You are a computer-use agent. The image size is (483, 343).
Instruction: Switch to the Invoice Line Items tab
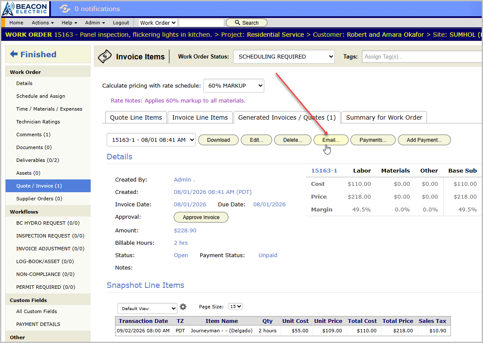[200, 117]
